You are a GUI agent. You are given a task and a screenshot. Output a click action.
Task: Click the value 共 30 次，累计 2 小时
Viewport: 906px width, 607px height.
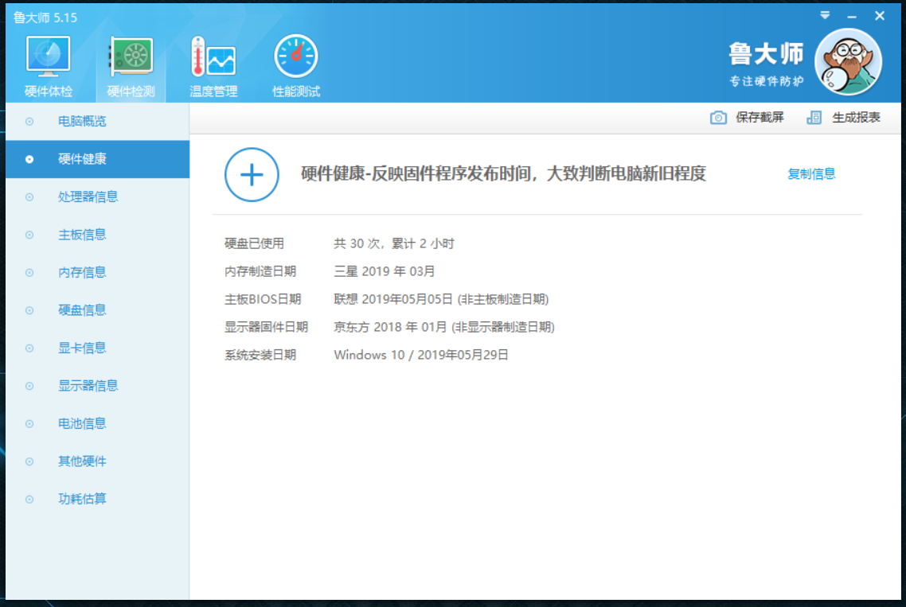tap(393, 243)
